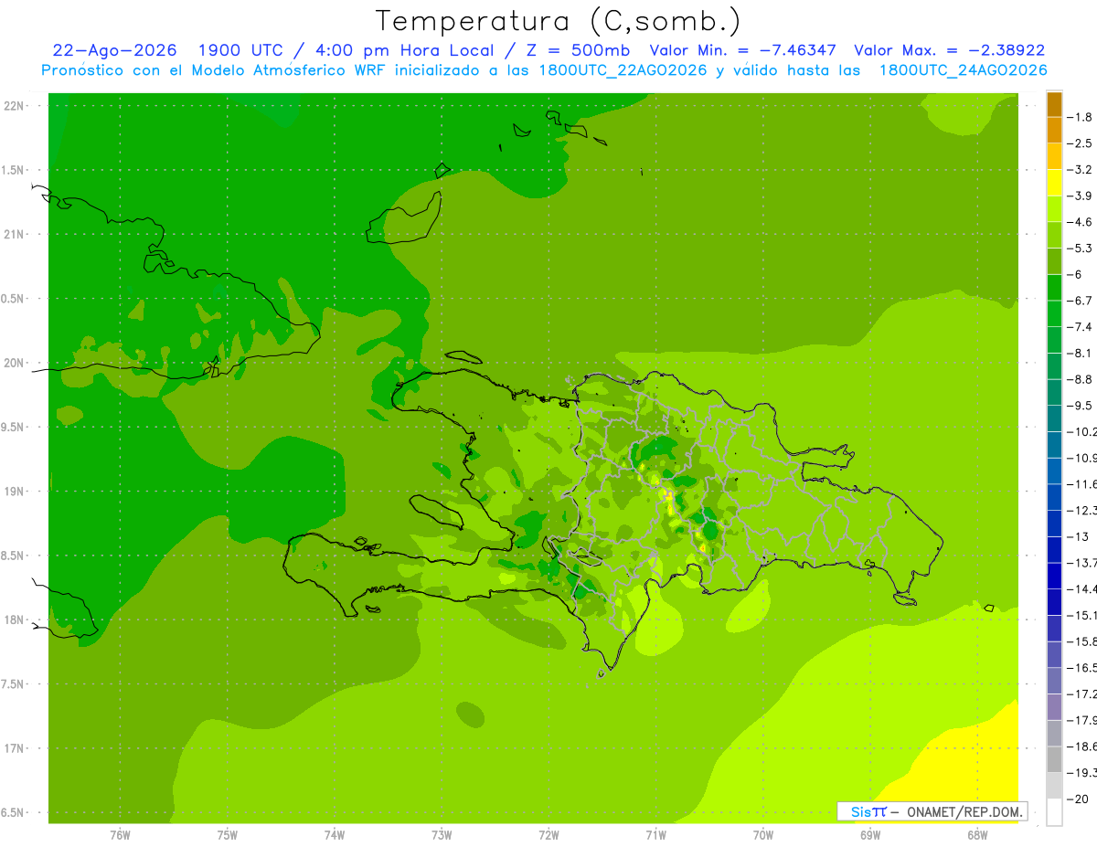
Task: Click the '17N' latitude label
Action: pos(14,748)
